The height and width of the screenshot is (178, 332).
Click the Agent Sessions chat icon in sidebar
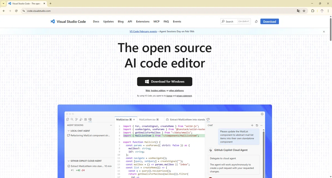(x=90, y=119)
